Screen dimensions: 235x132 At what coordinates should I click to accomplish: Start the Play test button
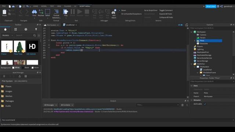coord(66,12)
